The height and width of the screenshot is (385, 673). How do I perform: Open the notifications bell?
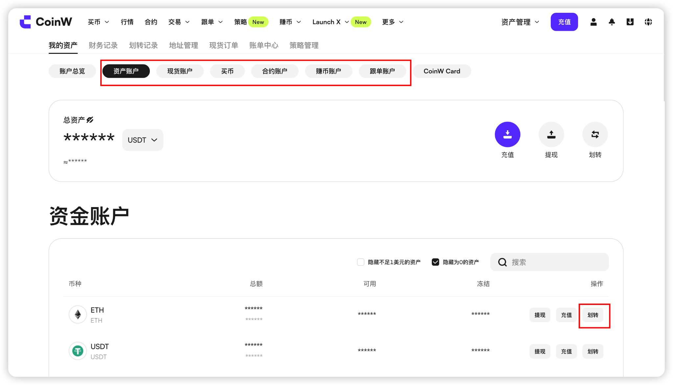coord(612,22)
